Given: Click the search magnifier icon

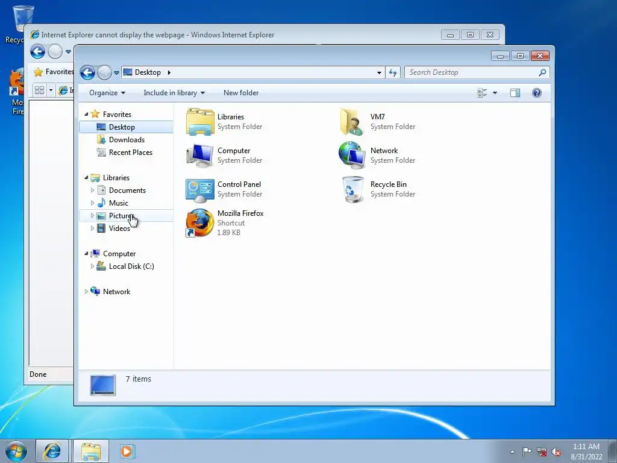Looking at the screenshot, I should (x=542, y=72).
